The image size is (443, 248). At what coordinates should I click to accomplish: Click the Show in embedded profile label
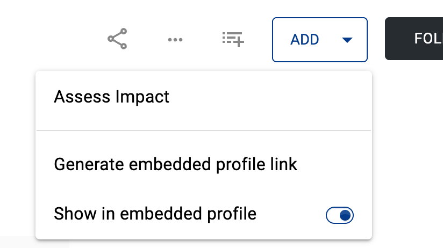click(x=155, y=214)
